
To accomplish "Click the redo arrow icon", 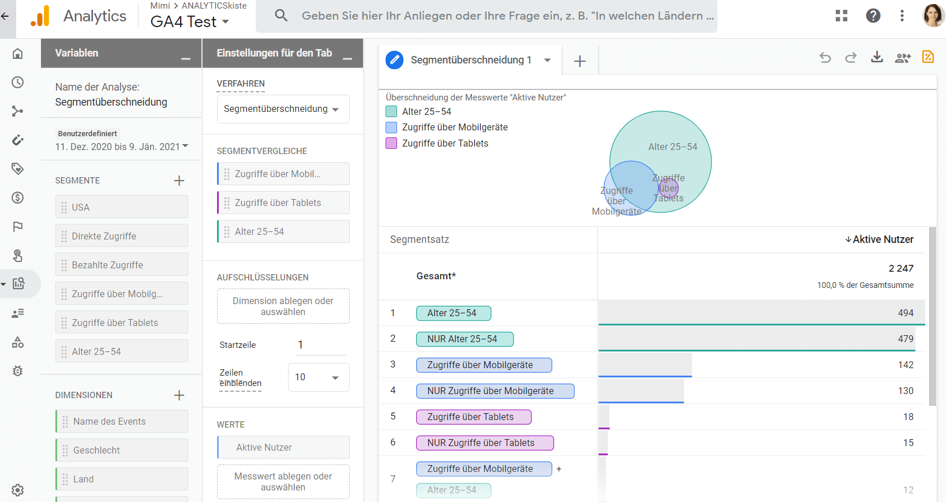I will tap(851, 57).
